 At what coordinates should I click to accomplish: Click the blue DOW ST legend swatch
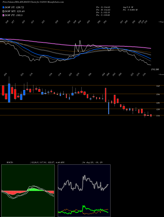point(4,7)
